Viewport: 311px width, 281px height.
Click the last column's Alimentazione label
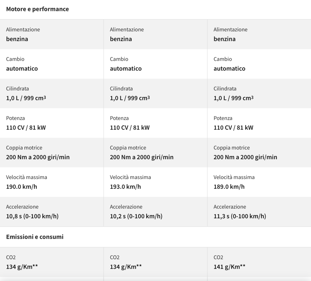click(230, 29)
